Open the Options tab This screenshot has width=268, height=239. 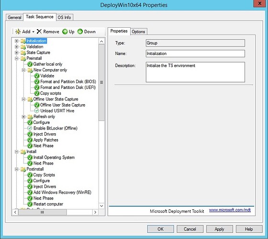tap(138, 32)
